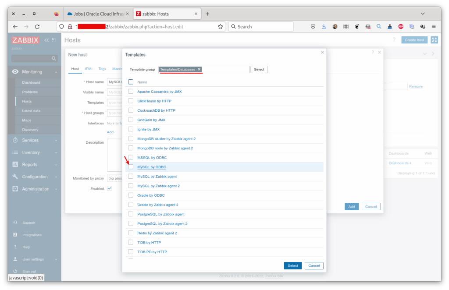The width and height of the screenshot is (449, 290).
Task: Open MongoDB node by Zabbix agent 2 link
Action: [x=165, y=148]
